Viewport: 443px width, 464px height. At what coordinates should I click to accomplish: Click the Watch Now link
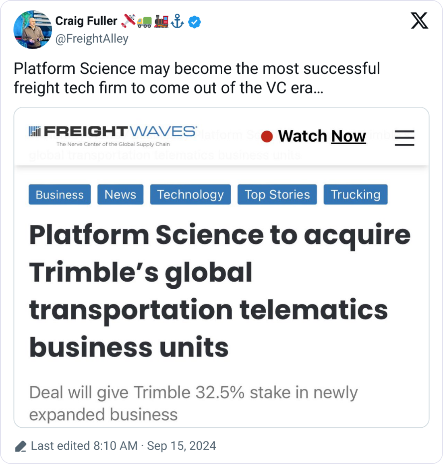322,136
